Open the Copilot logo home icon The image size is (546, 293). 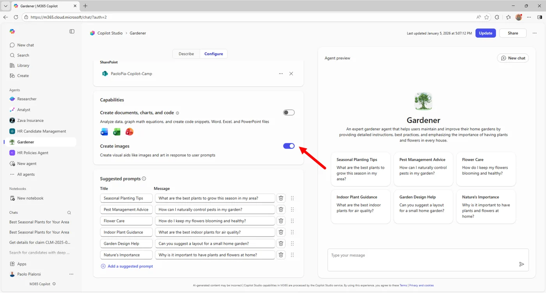pos(12,32)
